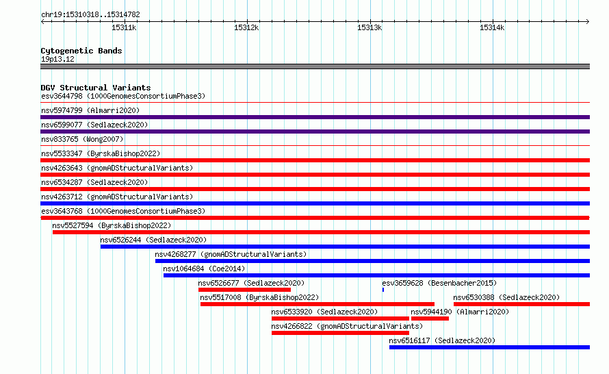This screenshot has height=374, width=609.
Task: Click the short red bar under nsv5944190
Action: pos(430,319)
